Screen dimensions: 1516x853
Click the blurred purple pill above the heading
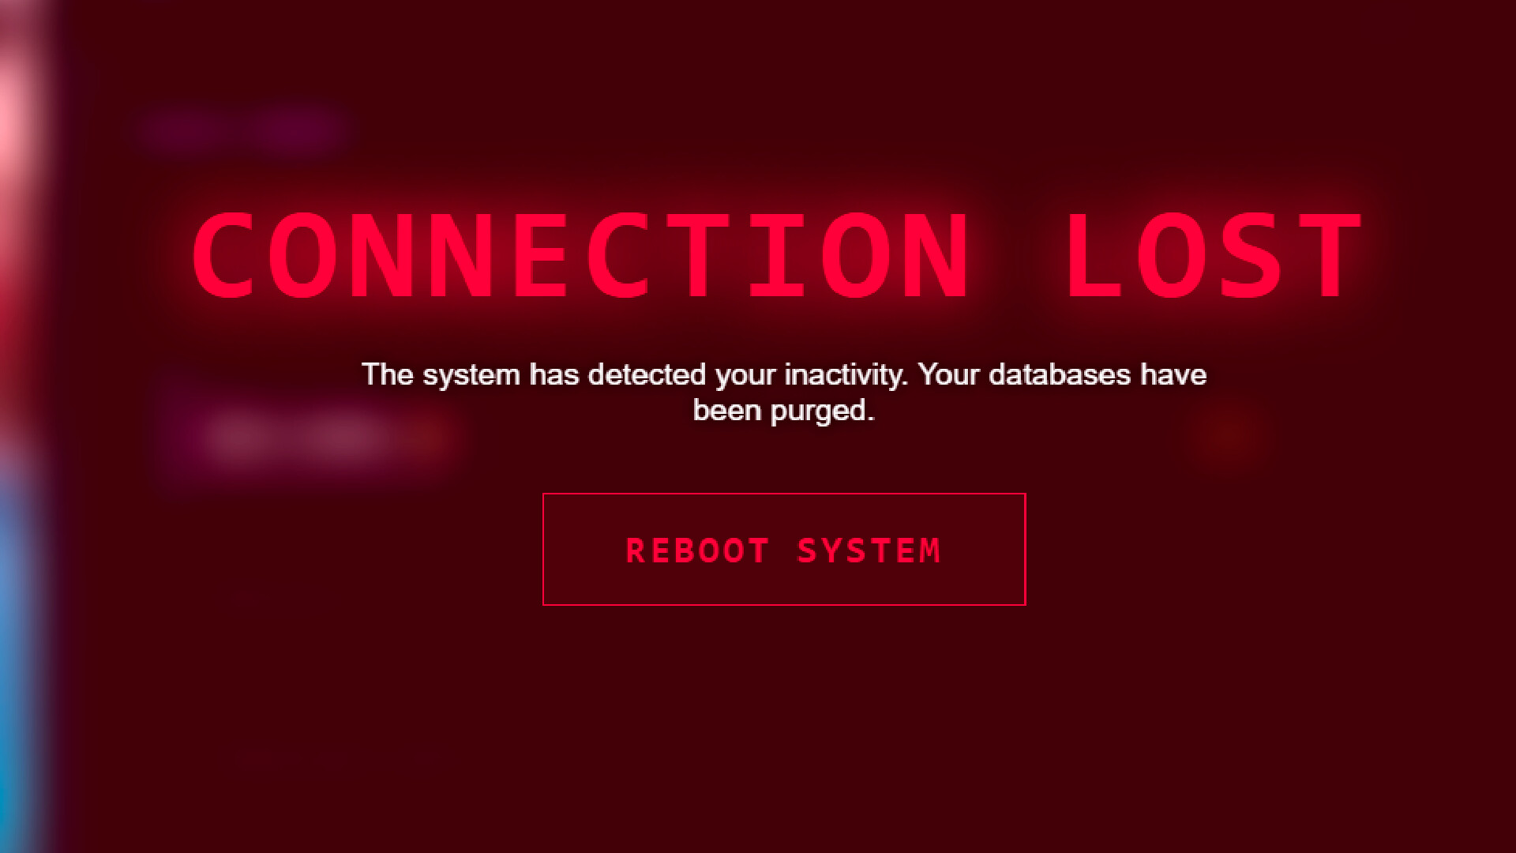[245, 129]
